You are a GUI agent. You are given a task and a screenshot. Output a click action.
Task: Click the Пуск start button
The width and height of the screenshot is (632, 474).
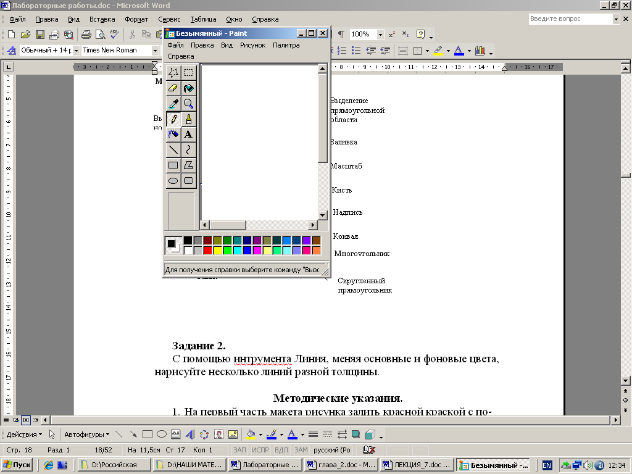17,465
